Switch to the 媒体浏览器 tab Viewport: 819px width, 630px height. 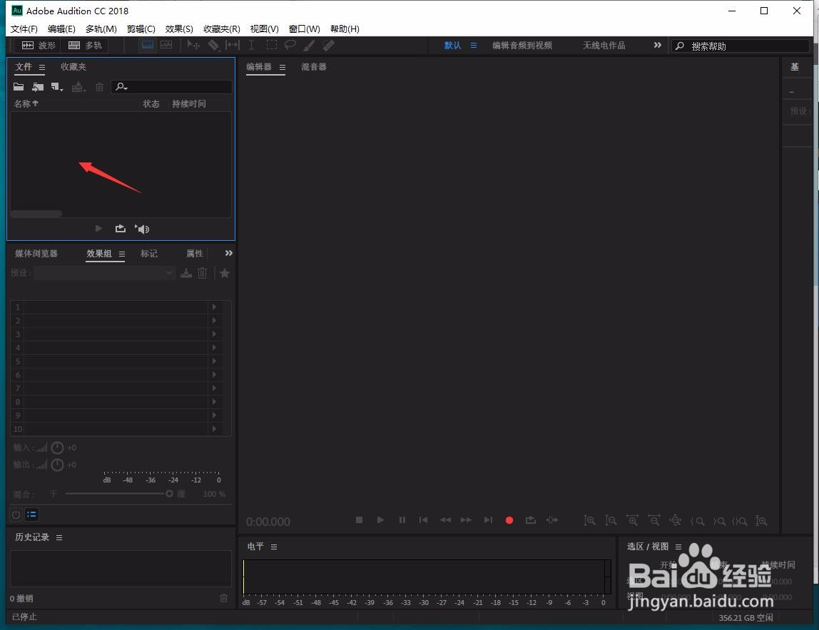point(36,254)
